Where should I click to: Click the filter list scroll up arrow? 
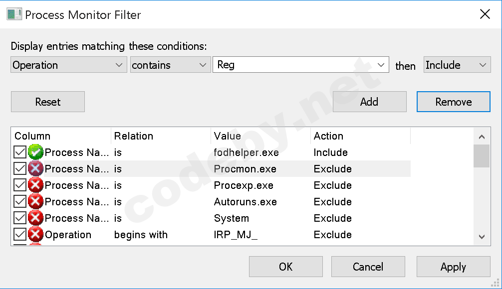coord(482,137)
